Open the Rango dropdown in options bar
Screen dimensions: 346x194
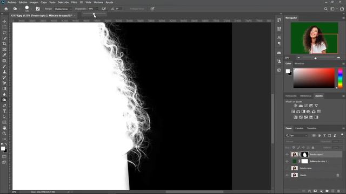coord(63,9)
